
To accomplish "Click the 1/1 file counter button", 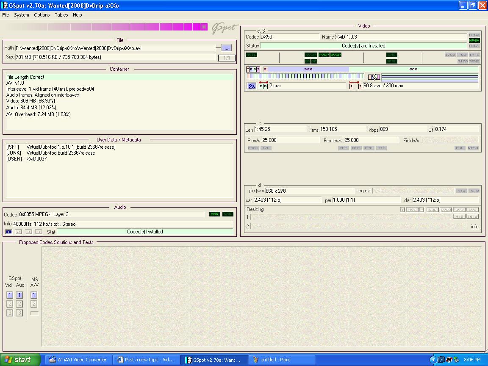I will pyautogui.click(x=227, y=58).
